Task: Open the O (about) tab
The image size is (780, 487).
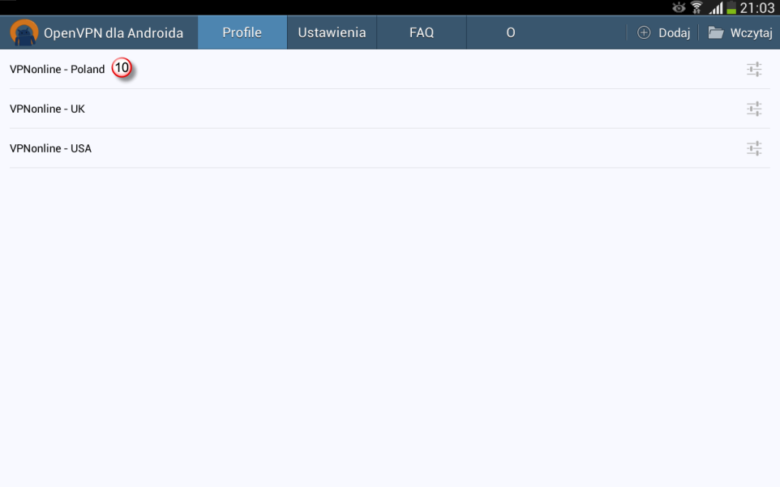Action: coord(510,32)
